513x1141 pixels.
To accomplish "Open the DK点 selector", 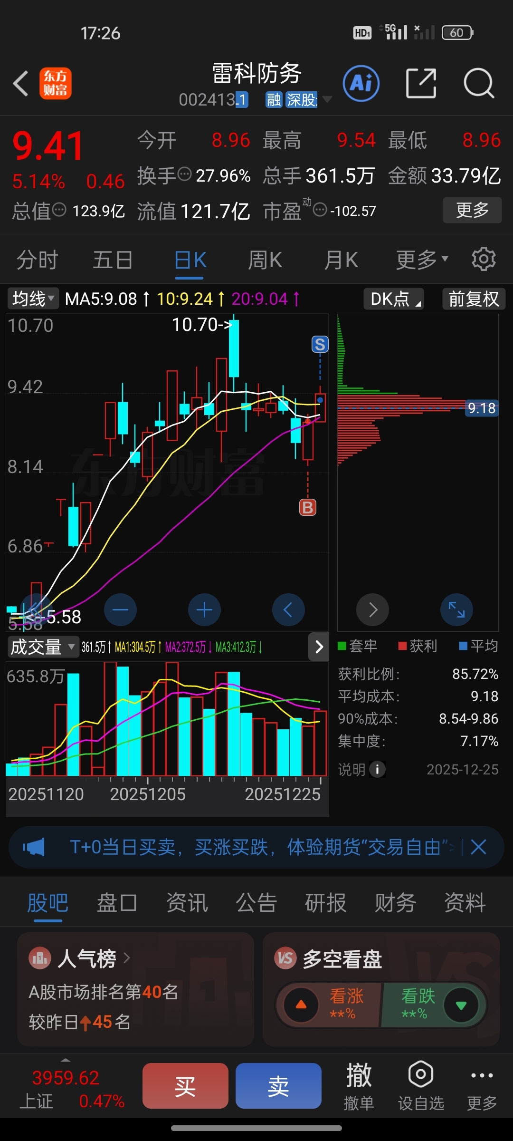I will tap(394, 299).
